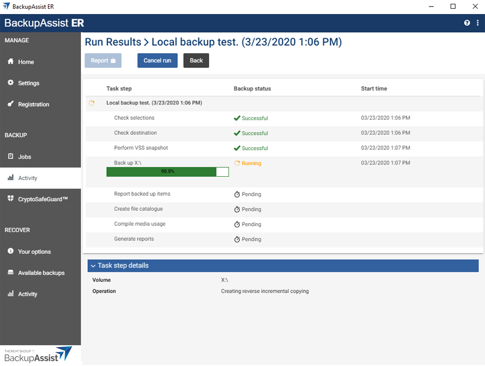Open Available backups under Recover

coord(40,273)
